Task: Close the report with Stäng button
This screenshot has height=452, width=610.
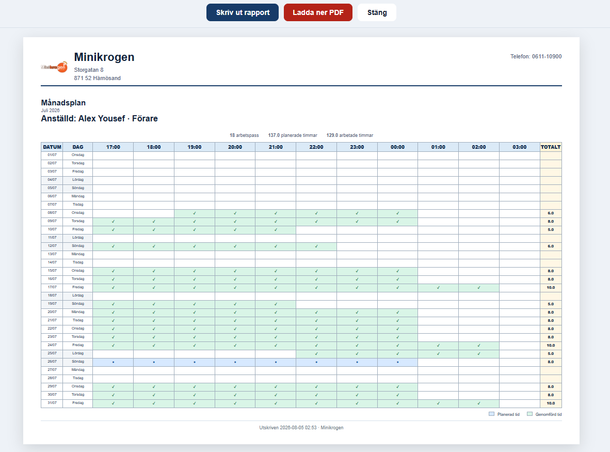Action: click(377, 12)
